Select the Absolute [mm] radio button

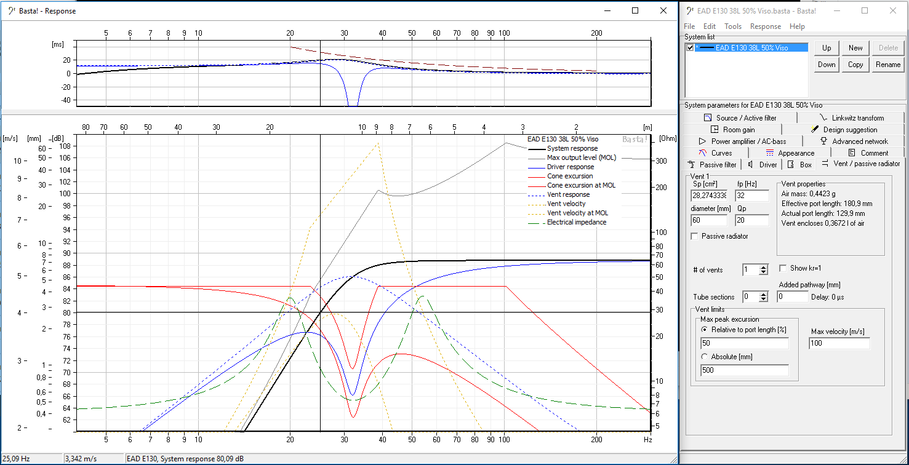[705, 357]
